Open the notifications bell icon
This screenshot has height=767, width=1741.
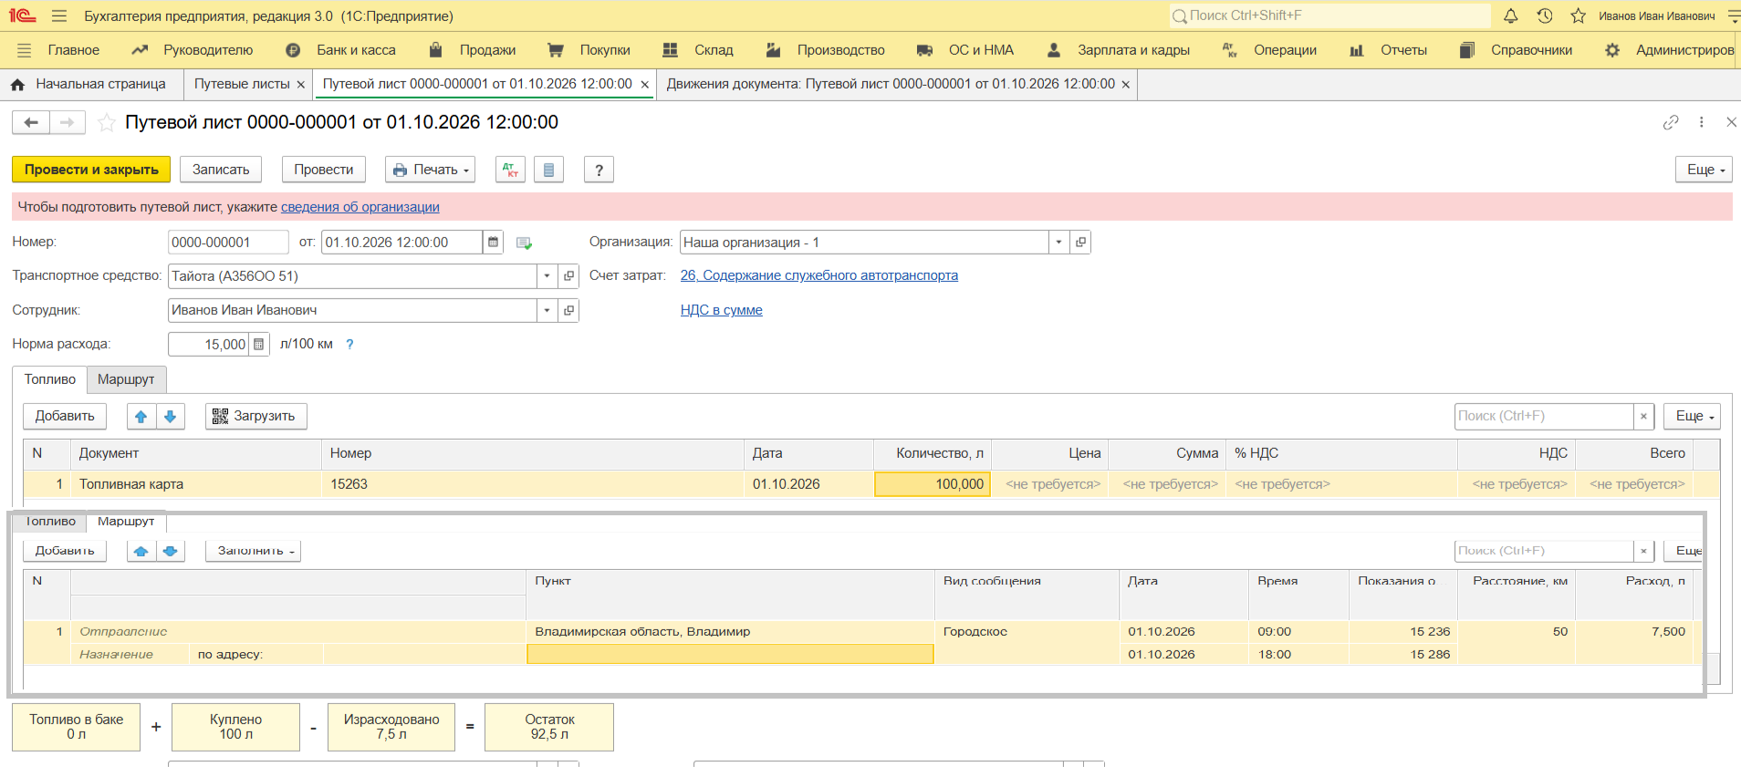[x=1511, y=16]
